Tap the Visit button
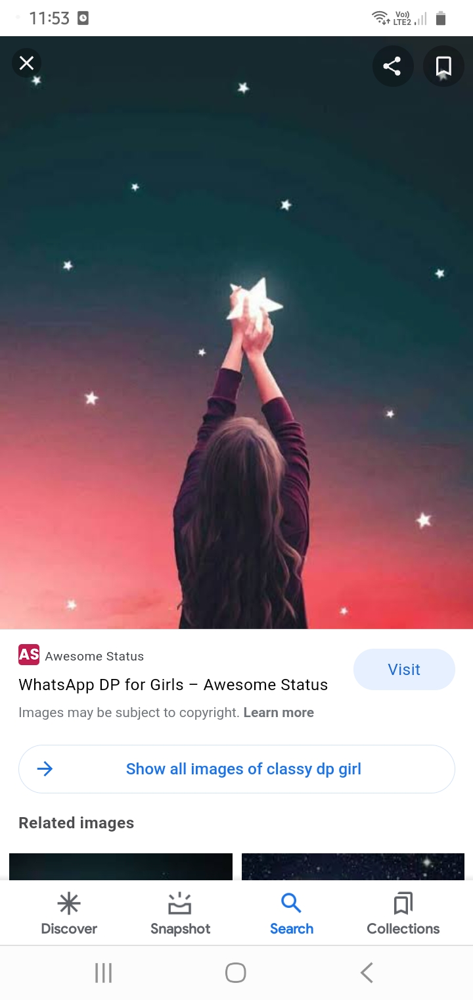The height and width of the screenshot is (1000, 473). [x=404, y=669]
